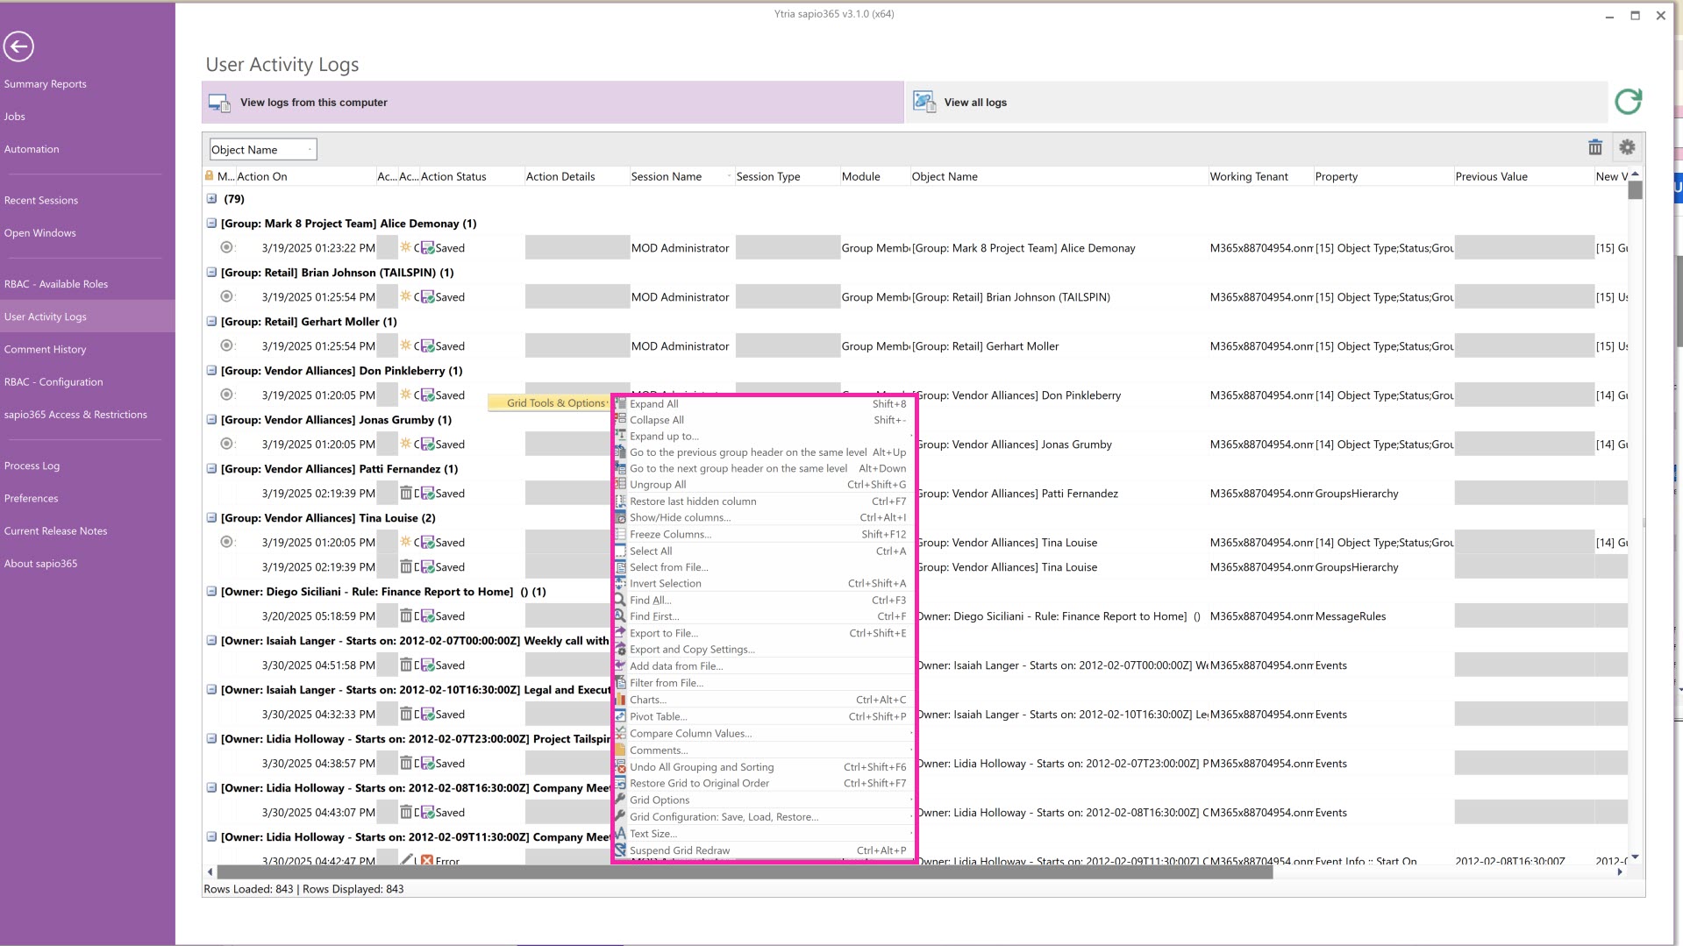Open RBAC - Configuration in sidebar
The image size is (1683, 946).
tap(53, 382)
